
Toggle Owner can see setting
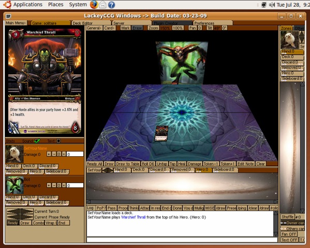[x=292, y=223]
